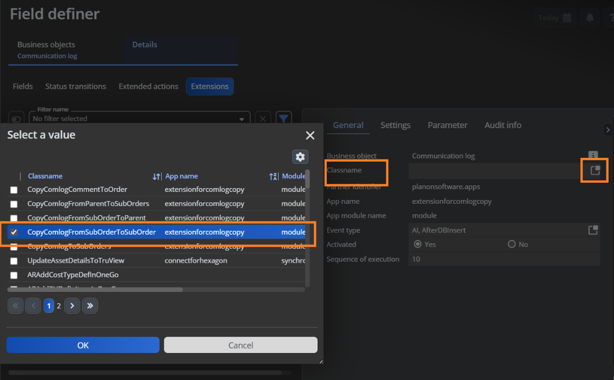614x380 pixels.
Task: Jump to the last page arrow
Action: tap(90, 305)
